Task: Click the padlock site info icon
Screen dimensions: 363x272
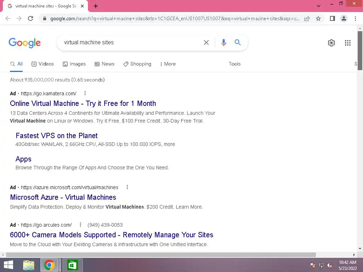Action: pyautogui.click(x=45, y=18)
